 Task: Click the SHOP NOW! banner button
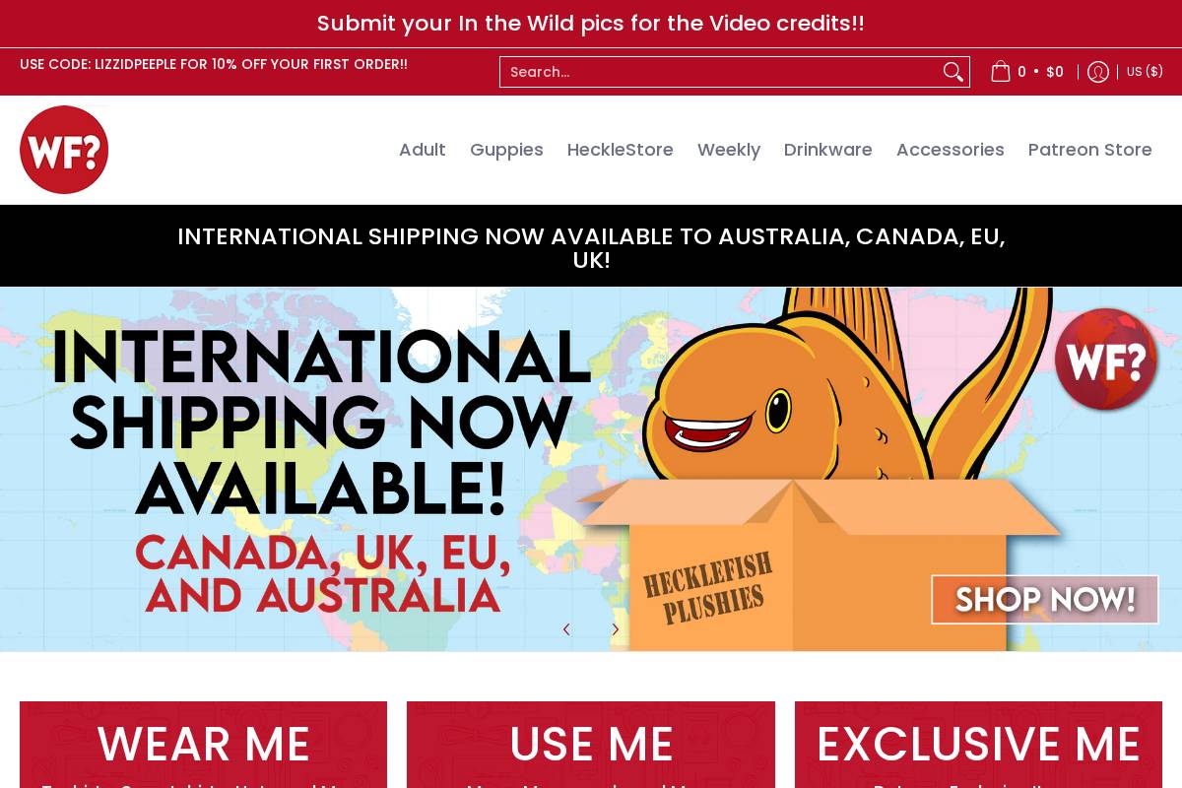[x=1045, y=599]
